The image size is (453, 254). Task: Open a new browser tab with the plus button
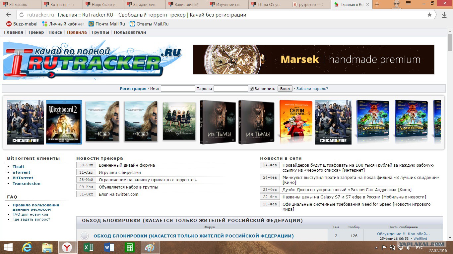[377, 5]
